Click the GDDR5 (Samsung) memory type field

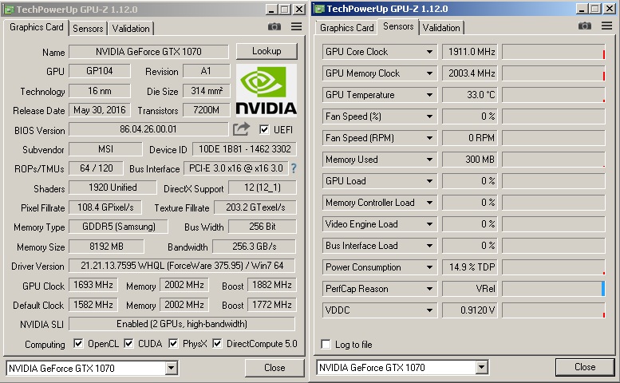pos(118,227)
